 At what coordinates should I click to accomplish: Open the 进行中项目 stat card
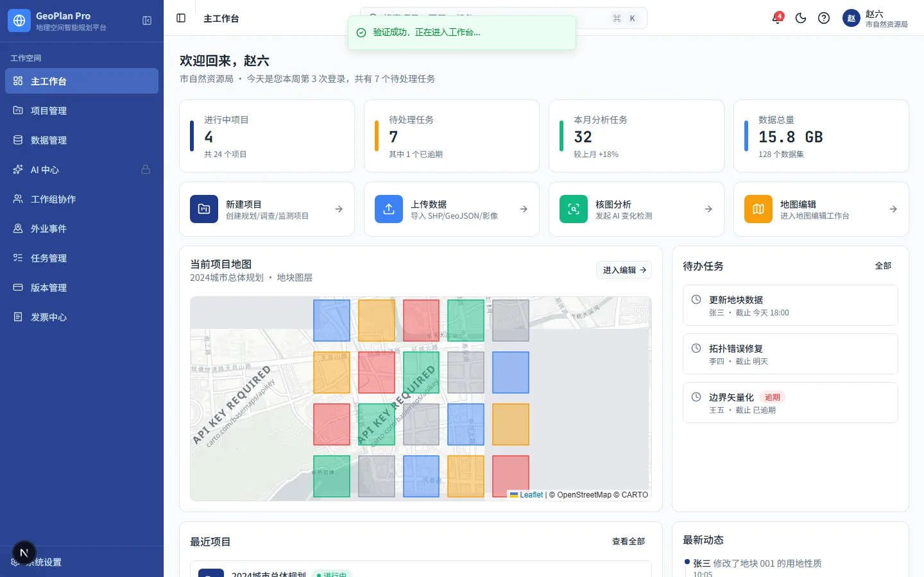tap(267, 136)
